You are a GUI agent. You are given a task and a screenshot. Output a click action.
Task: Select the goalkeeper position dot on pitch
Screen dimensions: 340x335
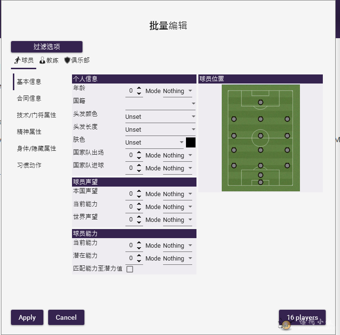click(x=260, y=182)
